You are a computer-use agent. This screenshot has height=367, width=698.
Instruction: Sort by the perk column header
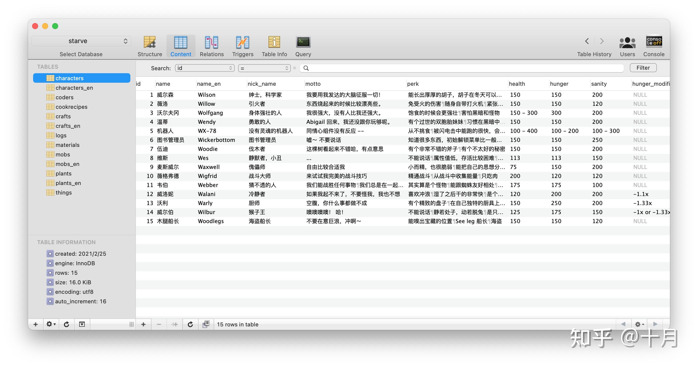(457, 84)
